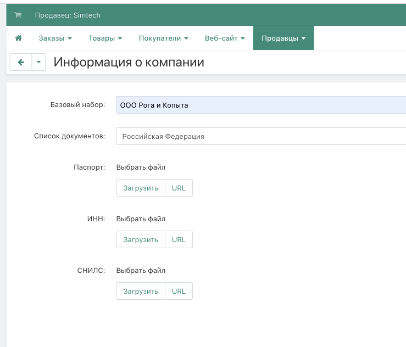Click the Информация о компании heading
Viewport: 406px width, 347px height.
point(129,63)
